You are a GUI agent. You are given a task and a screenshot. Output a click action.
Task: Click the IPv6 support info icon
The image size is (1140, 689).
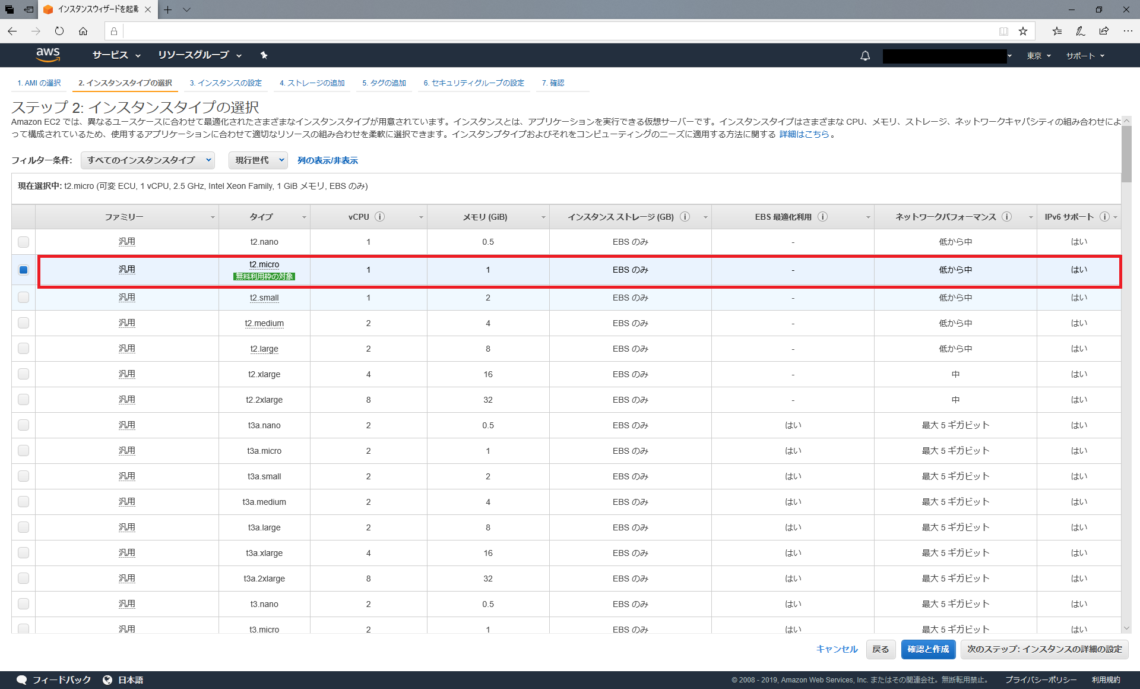pos(1104,217)
